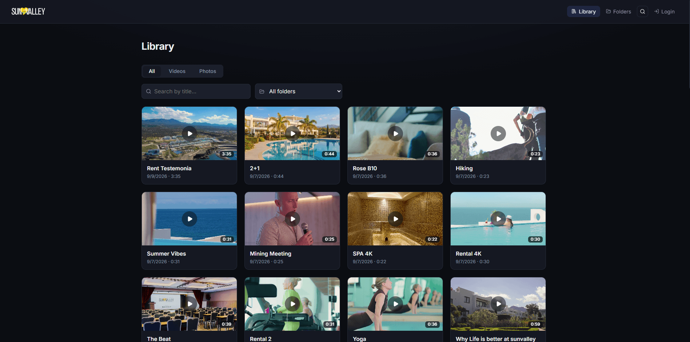Viewport: 690px width, 342px height.
Task: Open the Mining Meeting title
Action: (x=271, y=254)
